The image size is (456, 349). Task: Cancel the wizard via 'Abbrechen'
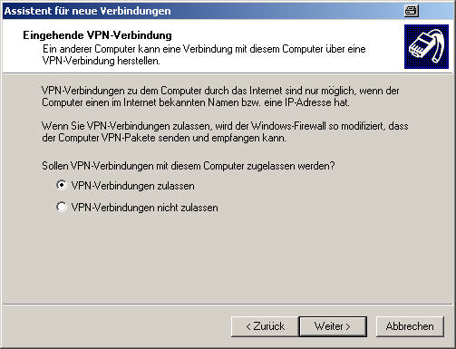(x=410, y=326)
